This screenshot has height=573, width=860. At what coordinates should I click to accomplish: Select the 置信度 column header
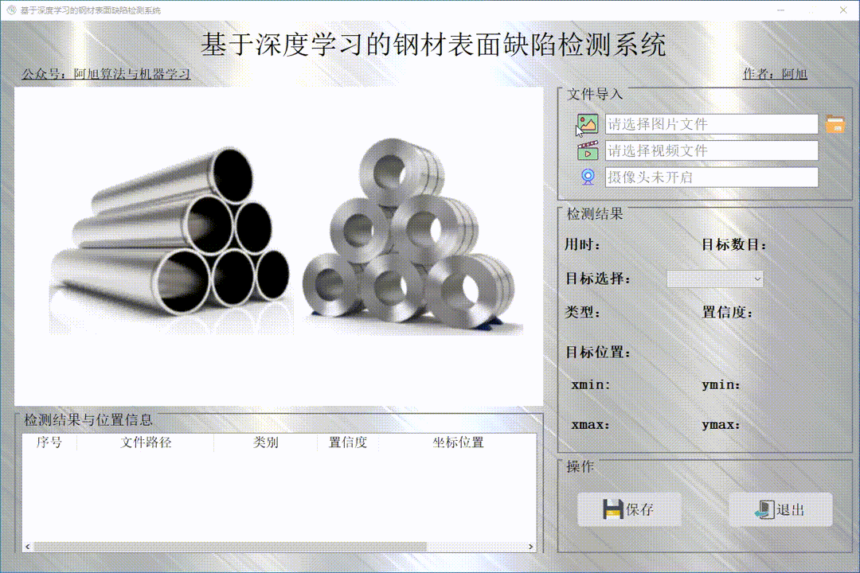(348, 442)
